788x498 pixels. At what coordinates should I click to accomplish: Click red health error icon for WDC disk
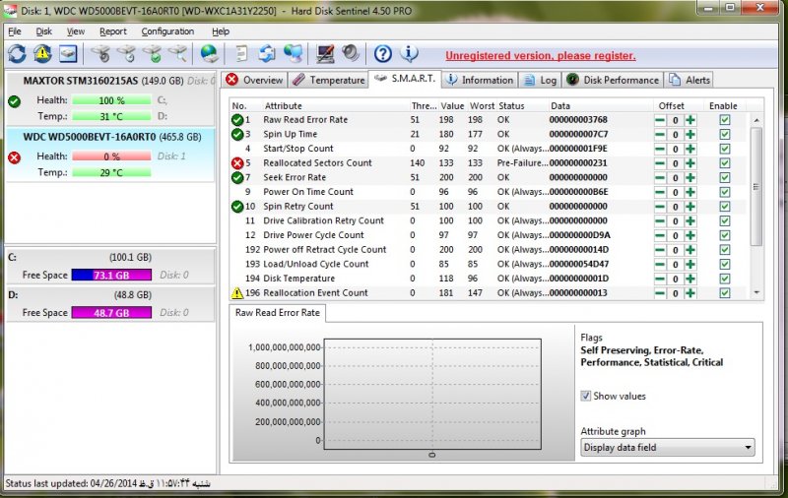(15, 157)
